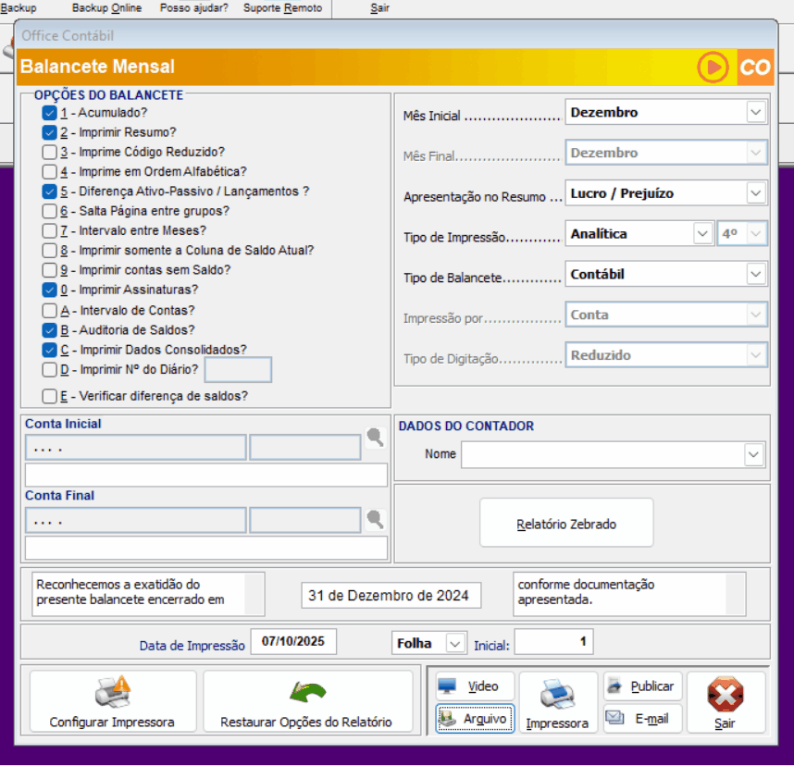Expand the Tipo de Balancete dropdown
The image size is (794, 766).
[756, 275]
